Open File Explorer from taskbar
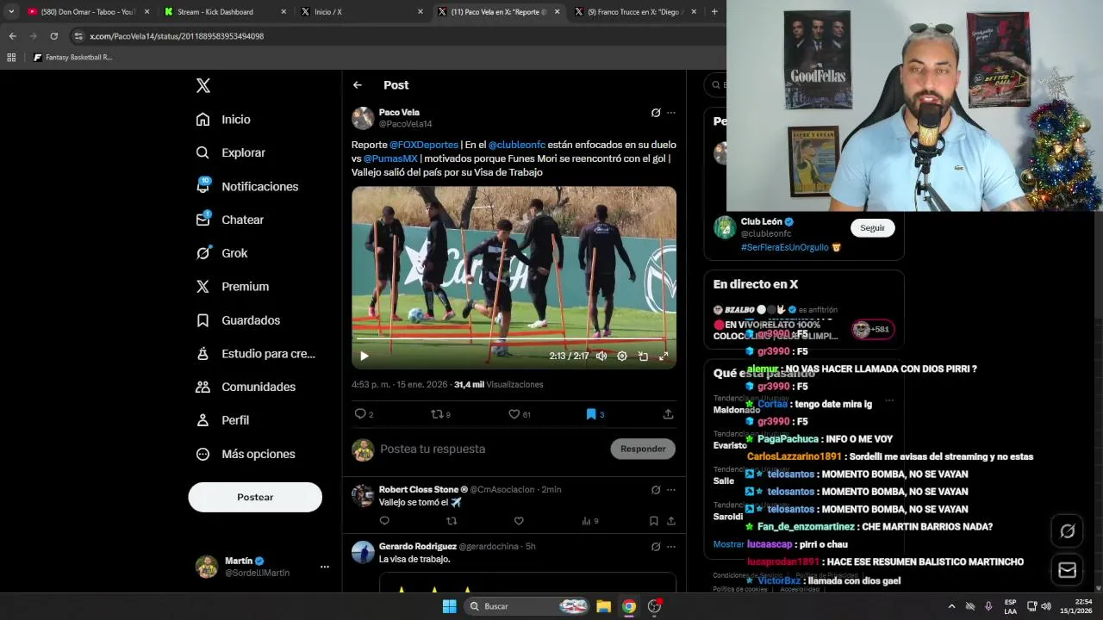 [x=604, y=606]
